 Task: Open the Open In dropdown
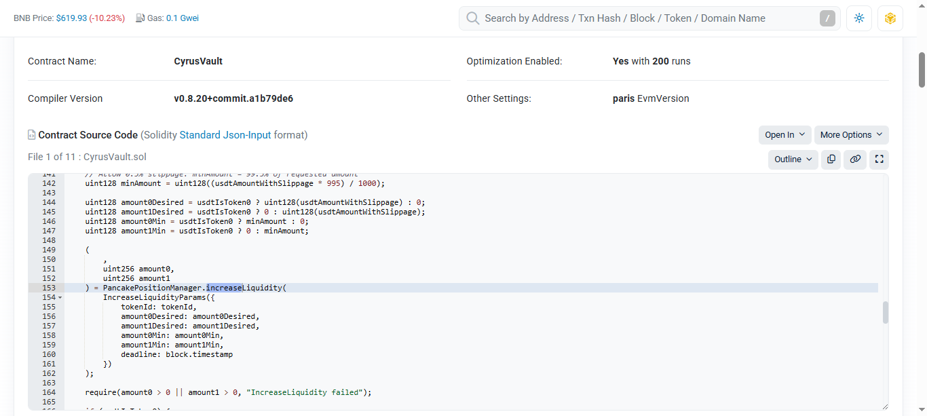784,134
